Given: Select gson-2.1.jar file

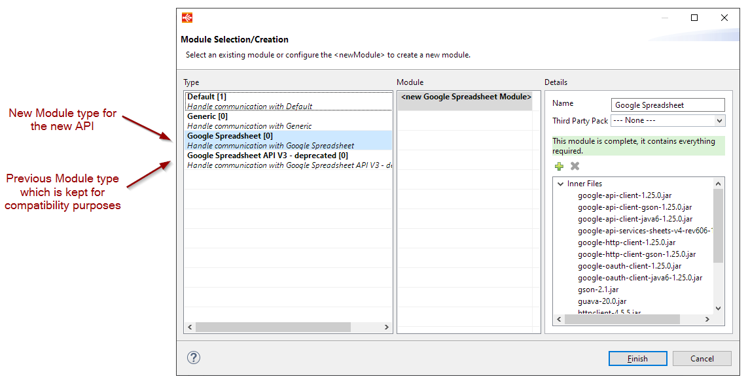Looking at the screenshot, I should tap(598, 290).
